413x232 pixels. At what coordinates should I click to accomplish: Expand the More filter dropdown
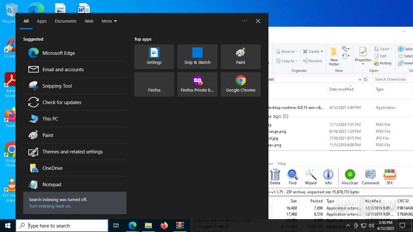pyautogui.click(x=109, y=21)
